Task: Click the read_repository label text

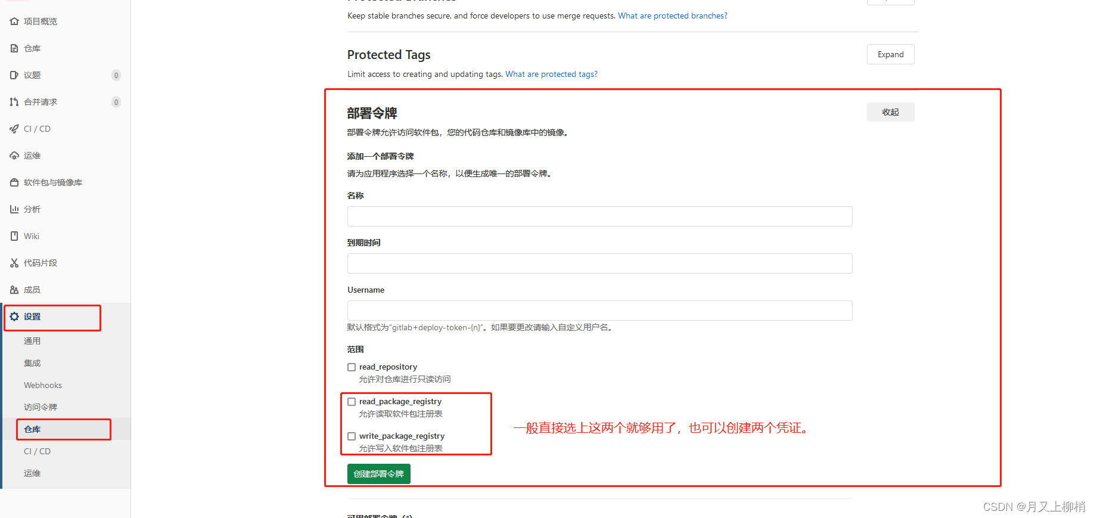Action: point(388,367)
